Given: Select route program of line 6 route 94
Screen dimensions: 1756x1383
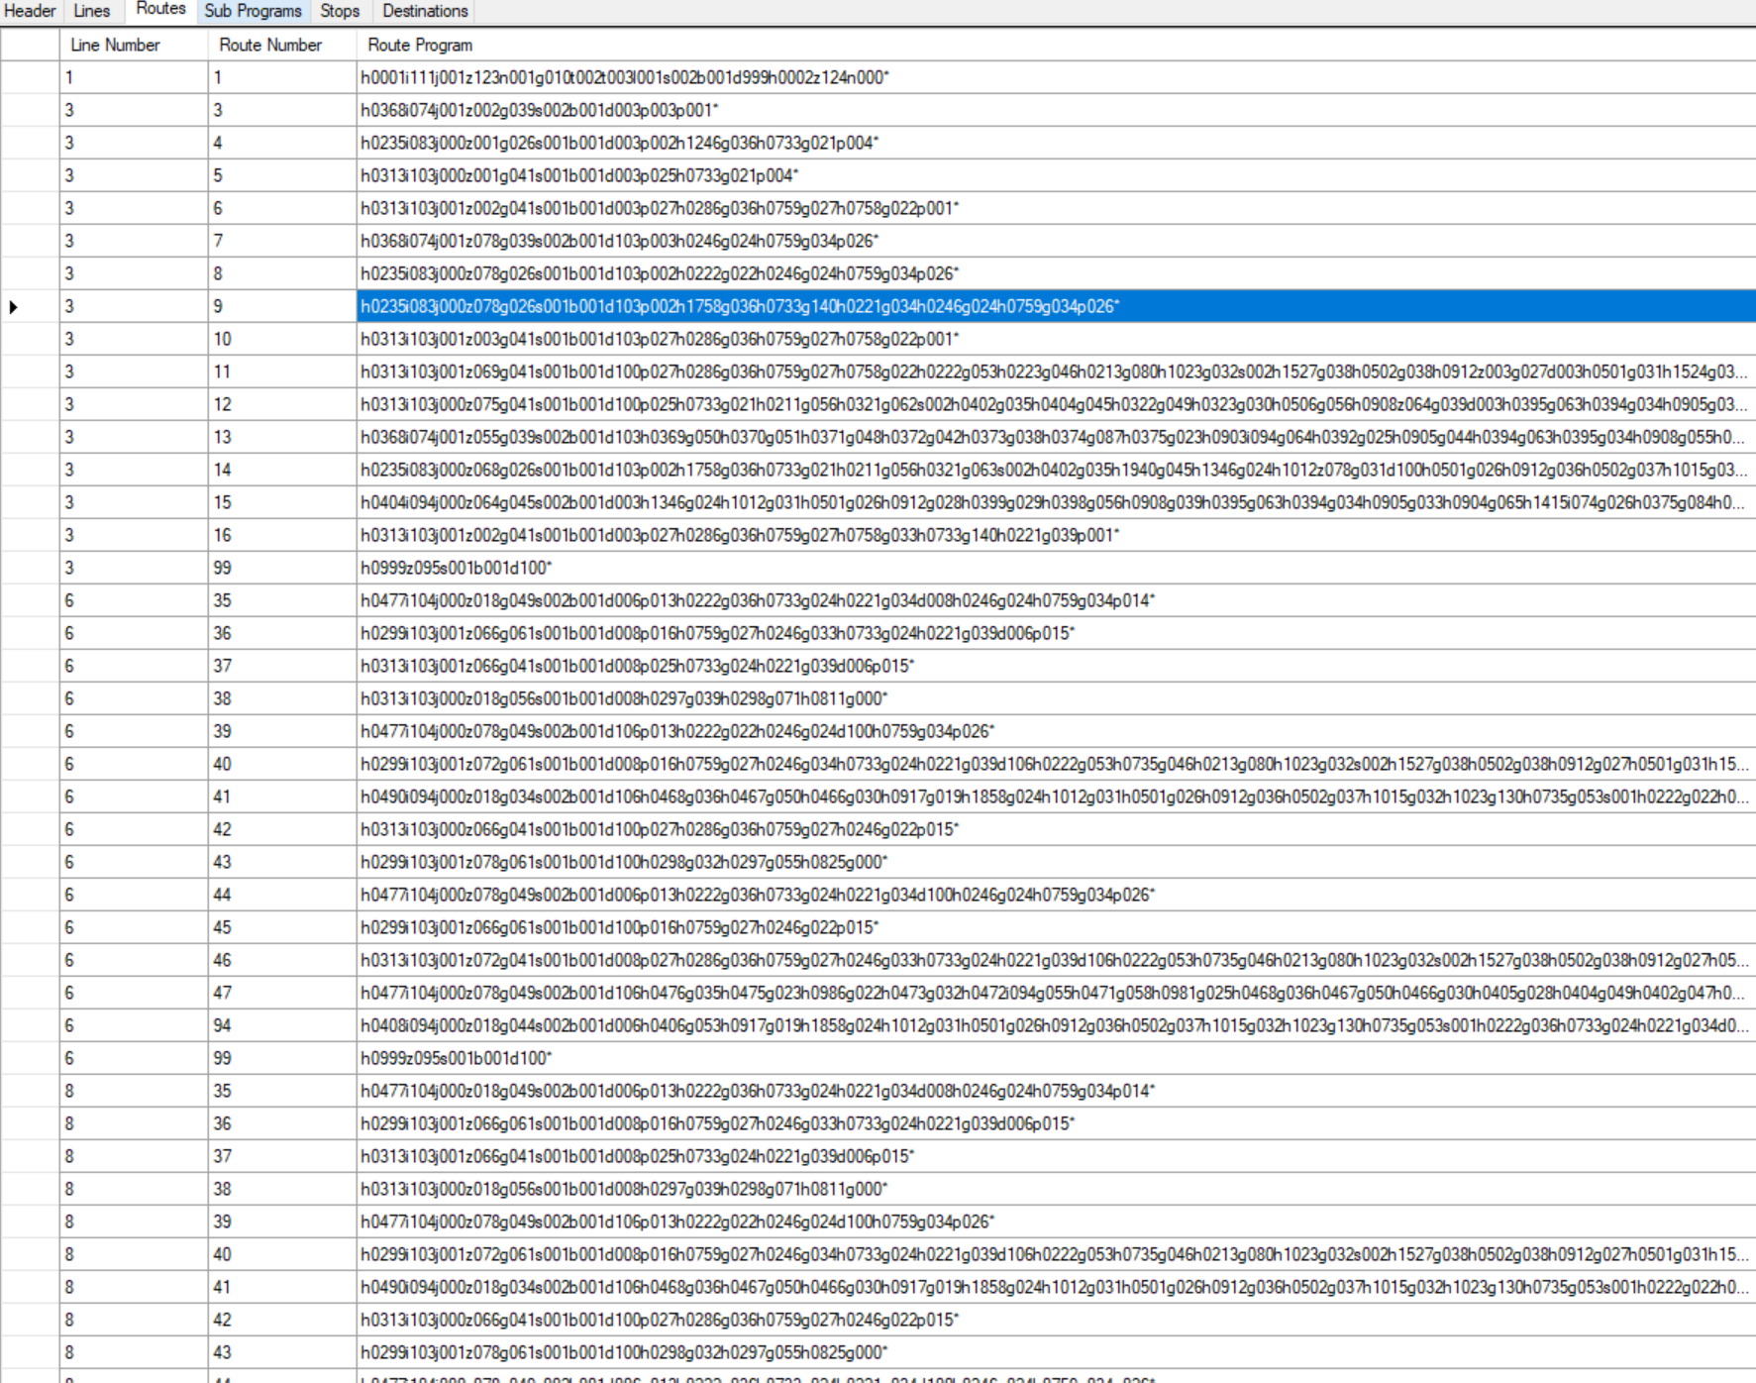Looking at the screenshot, I should click(1056, 1025).
